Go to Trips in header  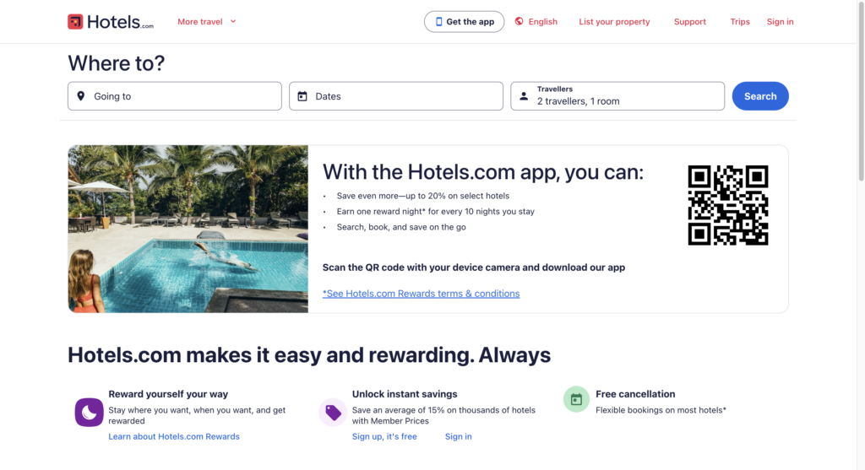(x=740, y=21)
